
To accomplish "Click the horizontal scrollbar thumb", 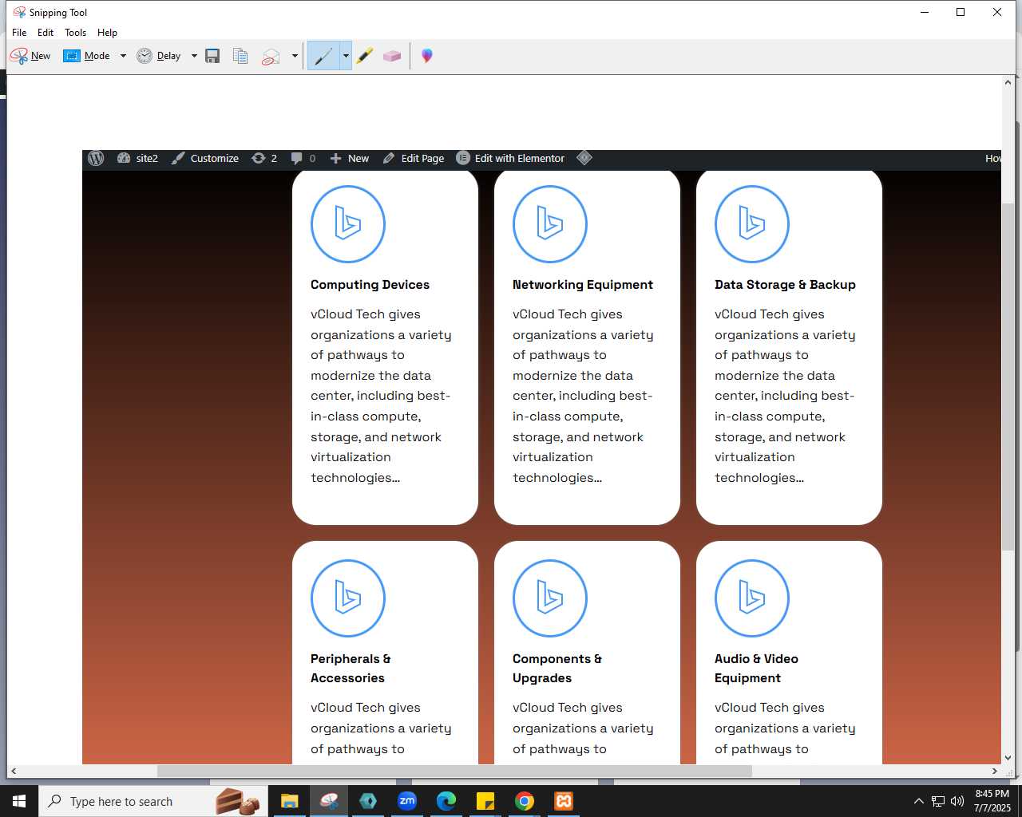I will tap(454, 772).
